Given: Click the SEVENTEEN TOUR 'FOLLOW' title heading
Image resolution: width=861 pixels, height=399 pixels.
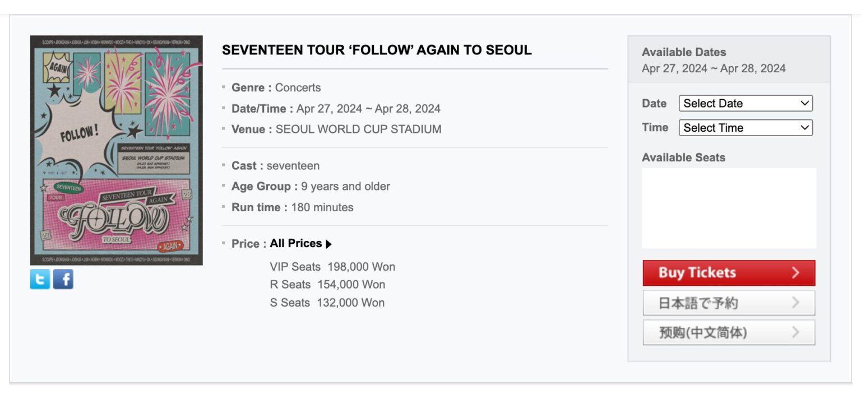Looking at the screenshot, I should point(376,50).
